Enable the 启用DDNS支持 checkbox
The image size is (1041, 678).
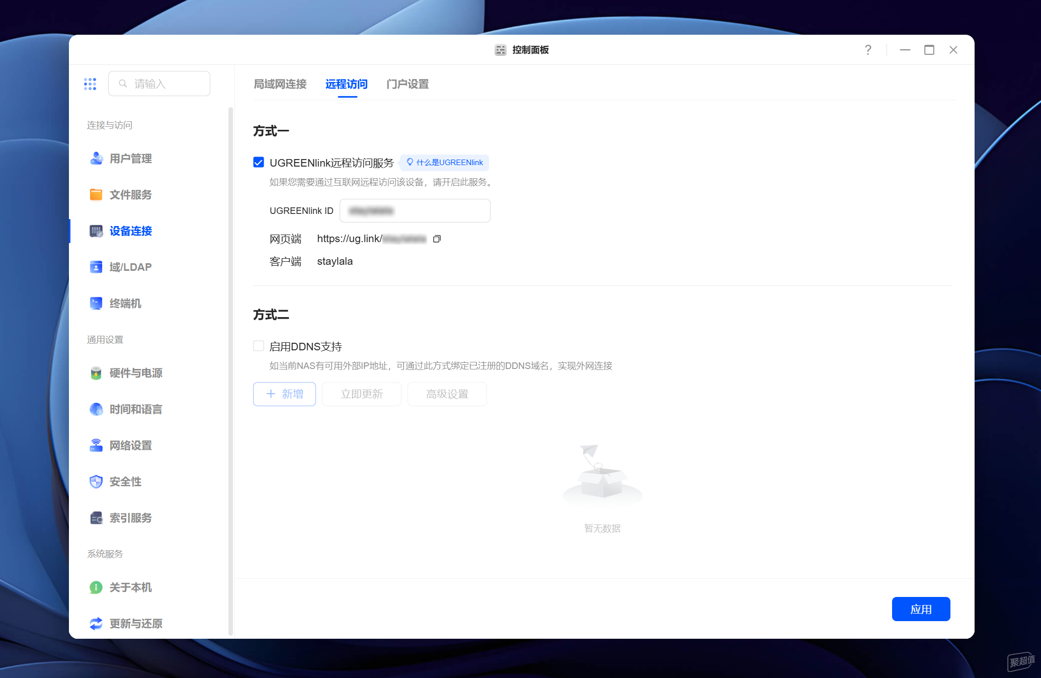pos(259,346)
